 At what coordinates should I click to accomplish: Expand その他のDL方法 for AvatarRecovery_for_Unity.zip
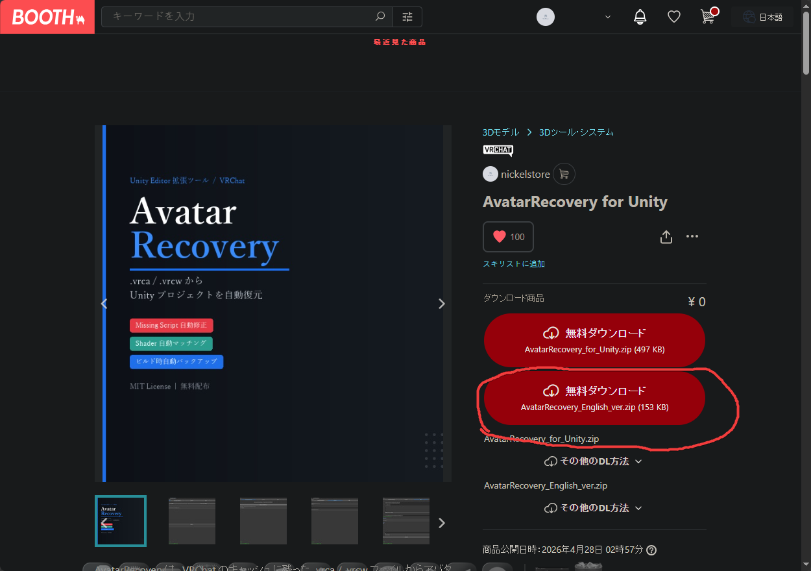593,461
